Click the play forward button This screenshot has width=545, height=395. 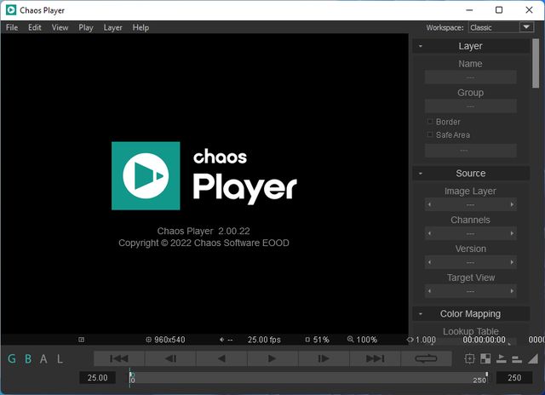point(272,359)
